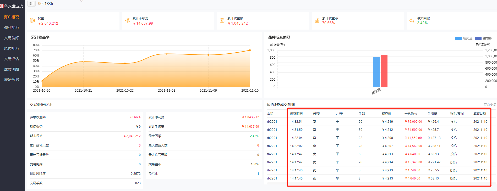This screenshot has height=191, width=497.
Task: Click the 螺纹钢 axis label
Action: tap(376, 92)
